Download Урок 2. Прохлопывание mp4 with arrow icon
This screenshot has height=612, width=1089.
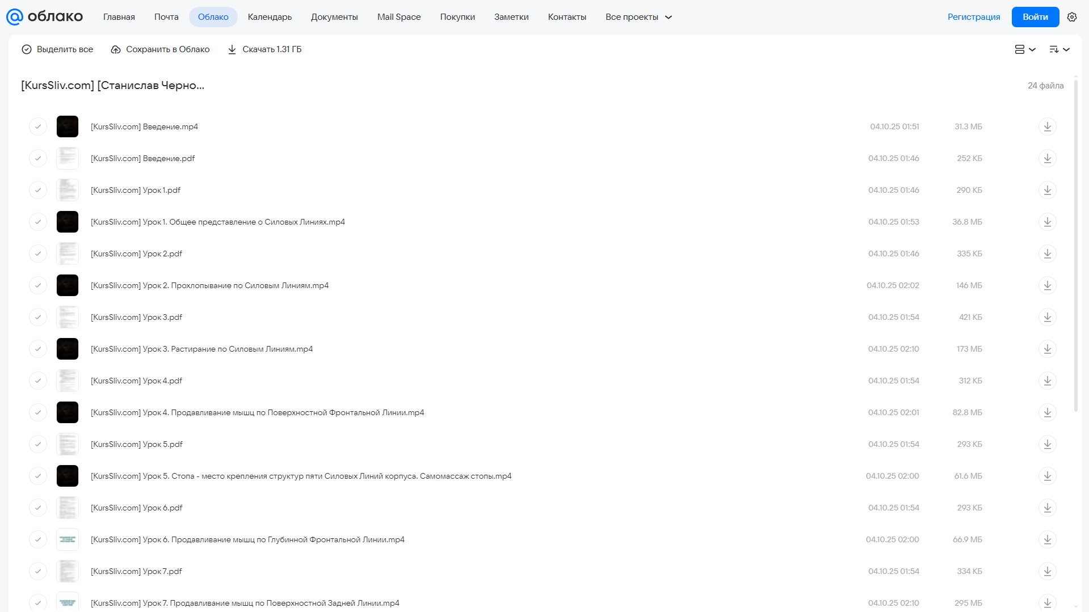[1047, 285]
